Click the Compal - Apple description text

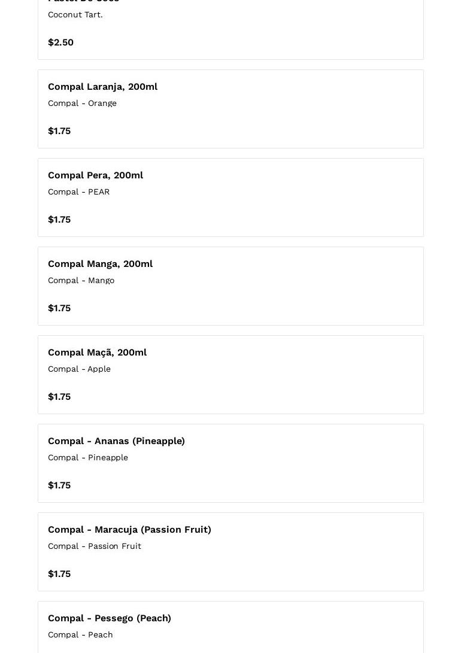pyautogui.click(x=79, y=369)
